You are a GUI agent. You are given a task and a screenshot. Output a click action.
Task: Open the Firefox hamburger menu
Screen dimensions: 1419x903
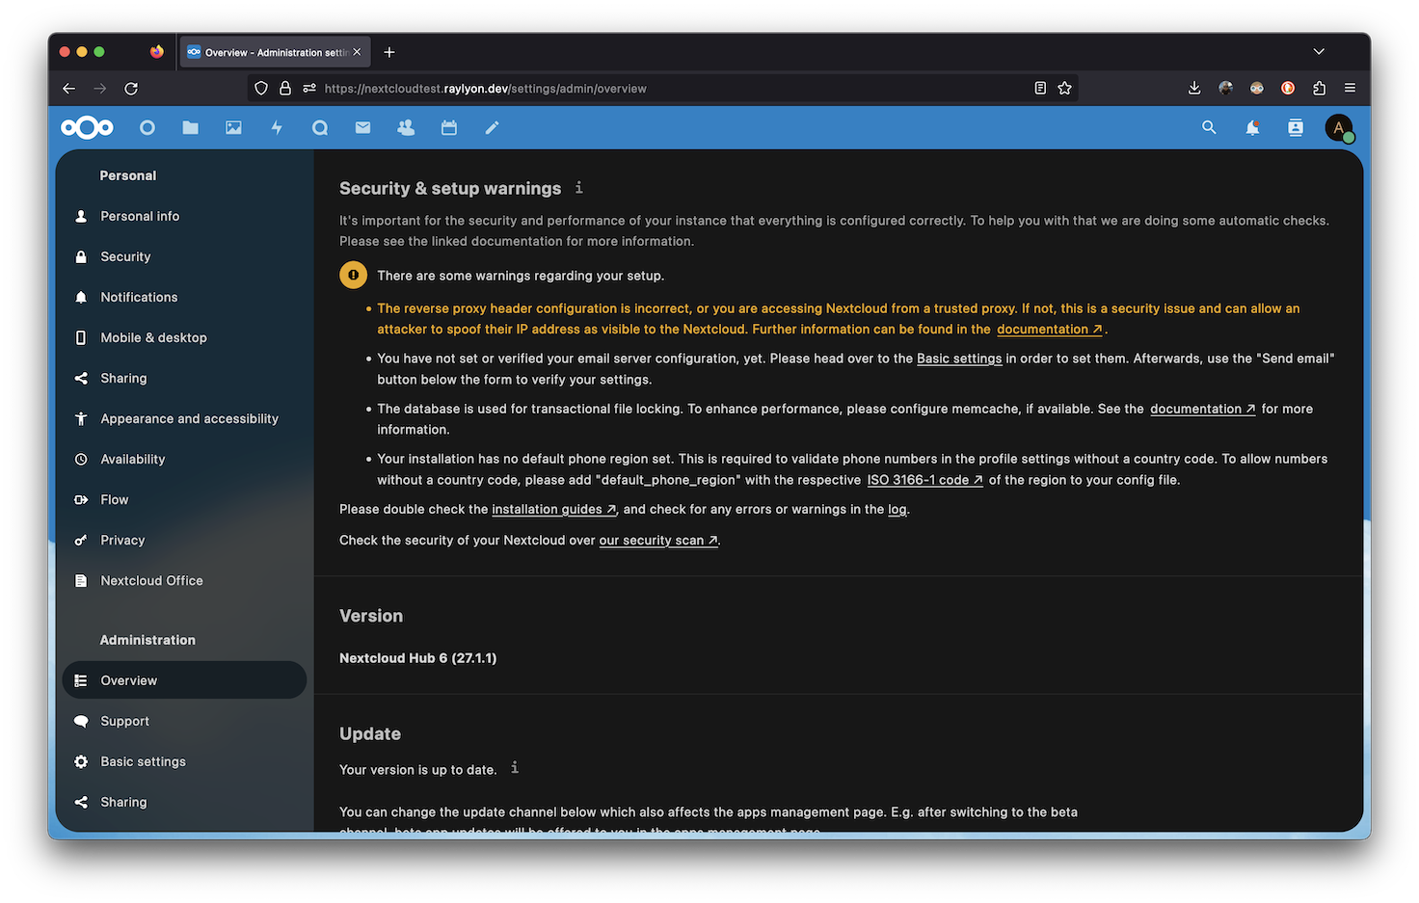coord(1351,88)
